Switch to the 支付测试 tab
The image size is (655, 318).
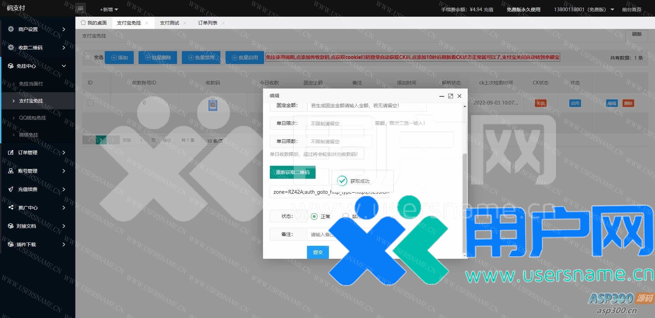[169, 23]
